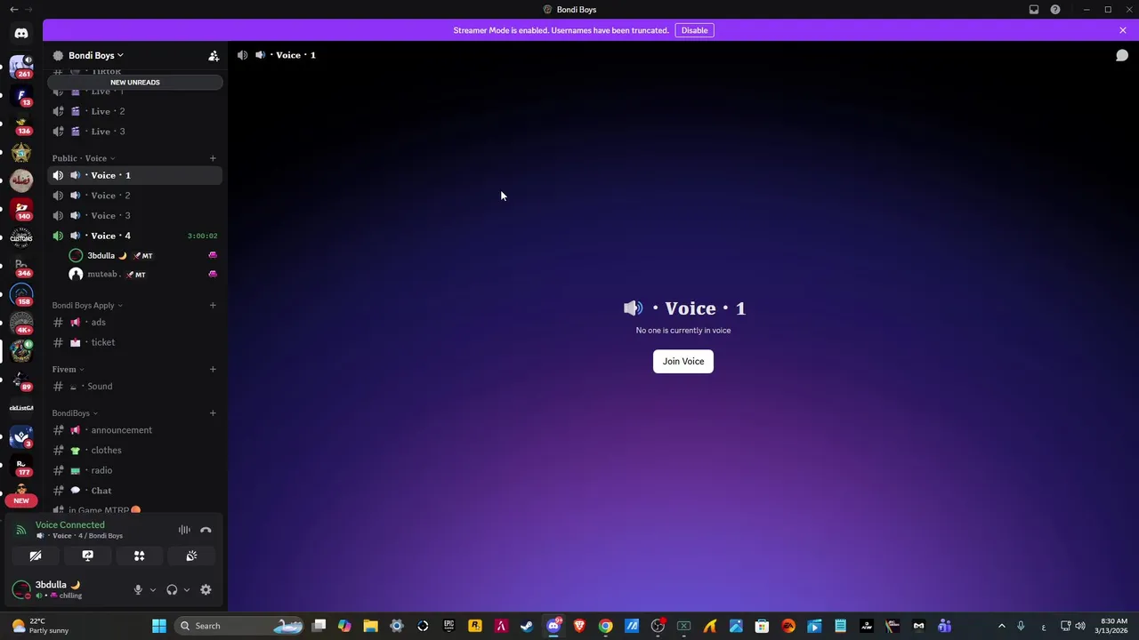
Task: Collapse the Public Voice category
Action: (x=83, y=158)
